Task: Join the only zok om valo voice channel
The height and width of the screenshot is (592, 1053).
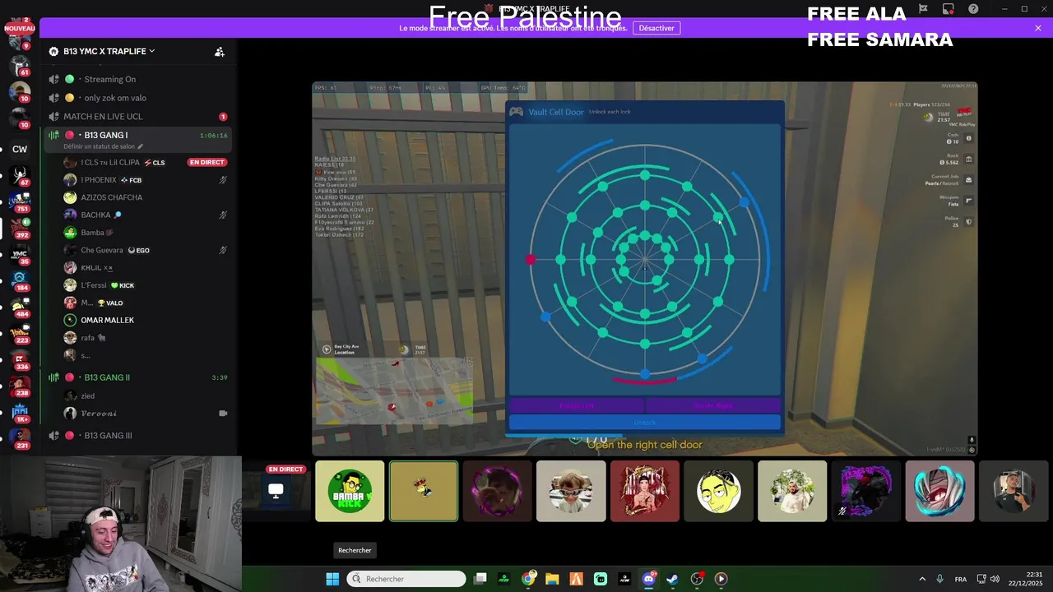Action: pos(137,98)
